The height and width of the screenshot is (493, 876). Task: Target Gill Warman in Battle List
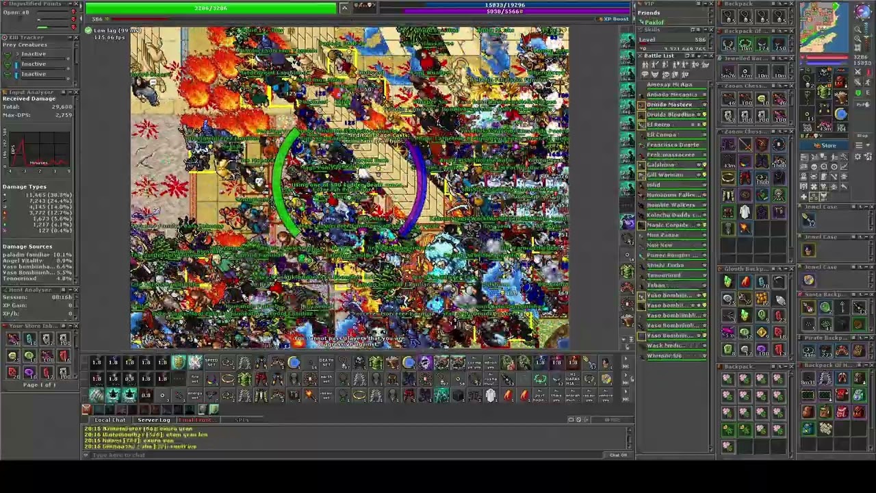pyautogui.click(x=666, y=175)
